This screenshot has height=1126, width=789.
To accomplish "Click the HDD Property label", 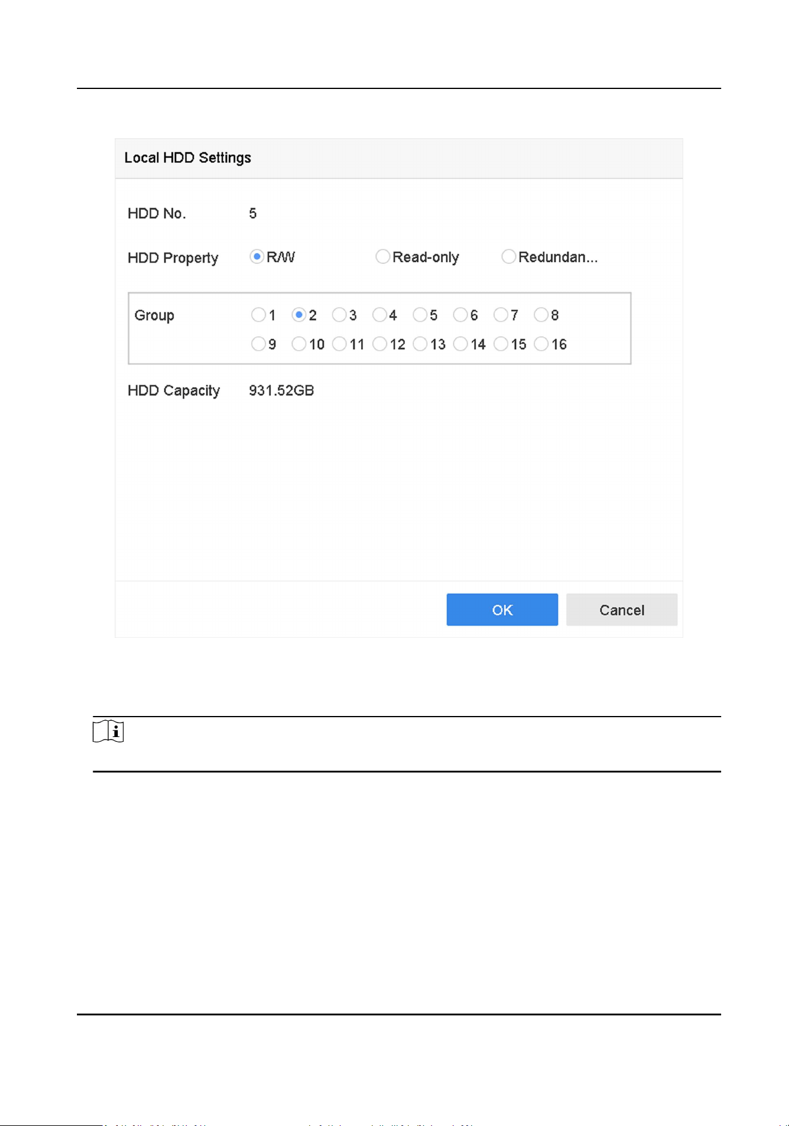I will [x=173, y=258].
